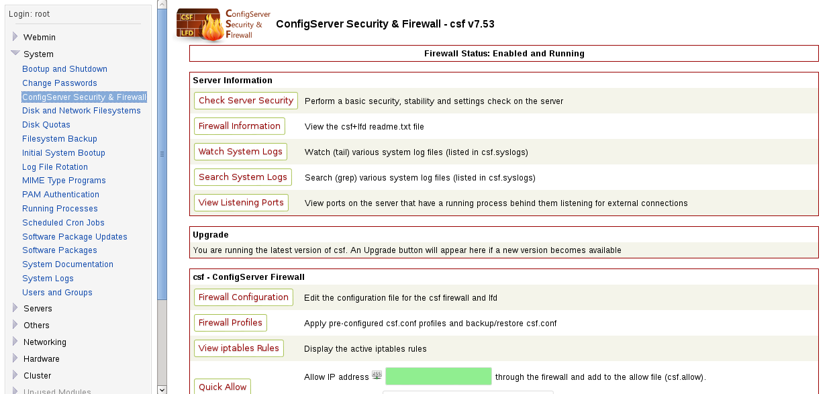The image size is (835, 394).
Task: Expand the Servers category
Action: (38, 309)
